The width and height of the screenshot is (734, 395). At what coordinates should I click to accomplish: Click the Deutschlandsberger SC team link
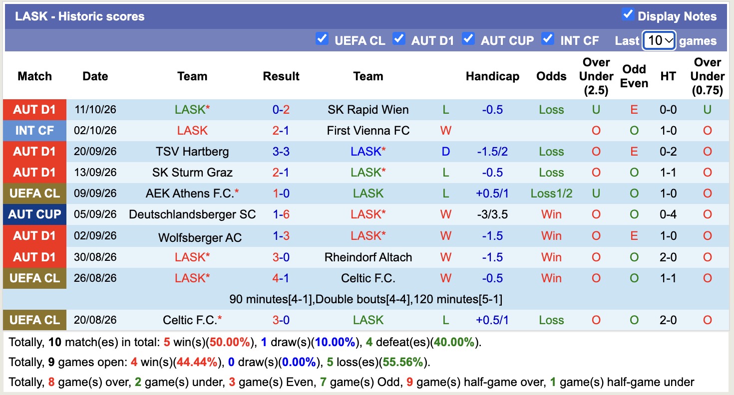[x=192, y=214]
